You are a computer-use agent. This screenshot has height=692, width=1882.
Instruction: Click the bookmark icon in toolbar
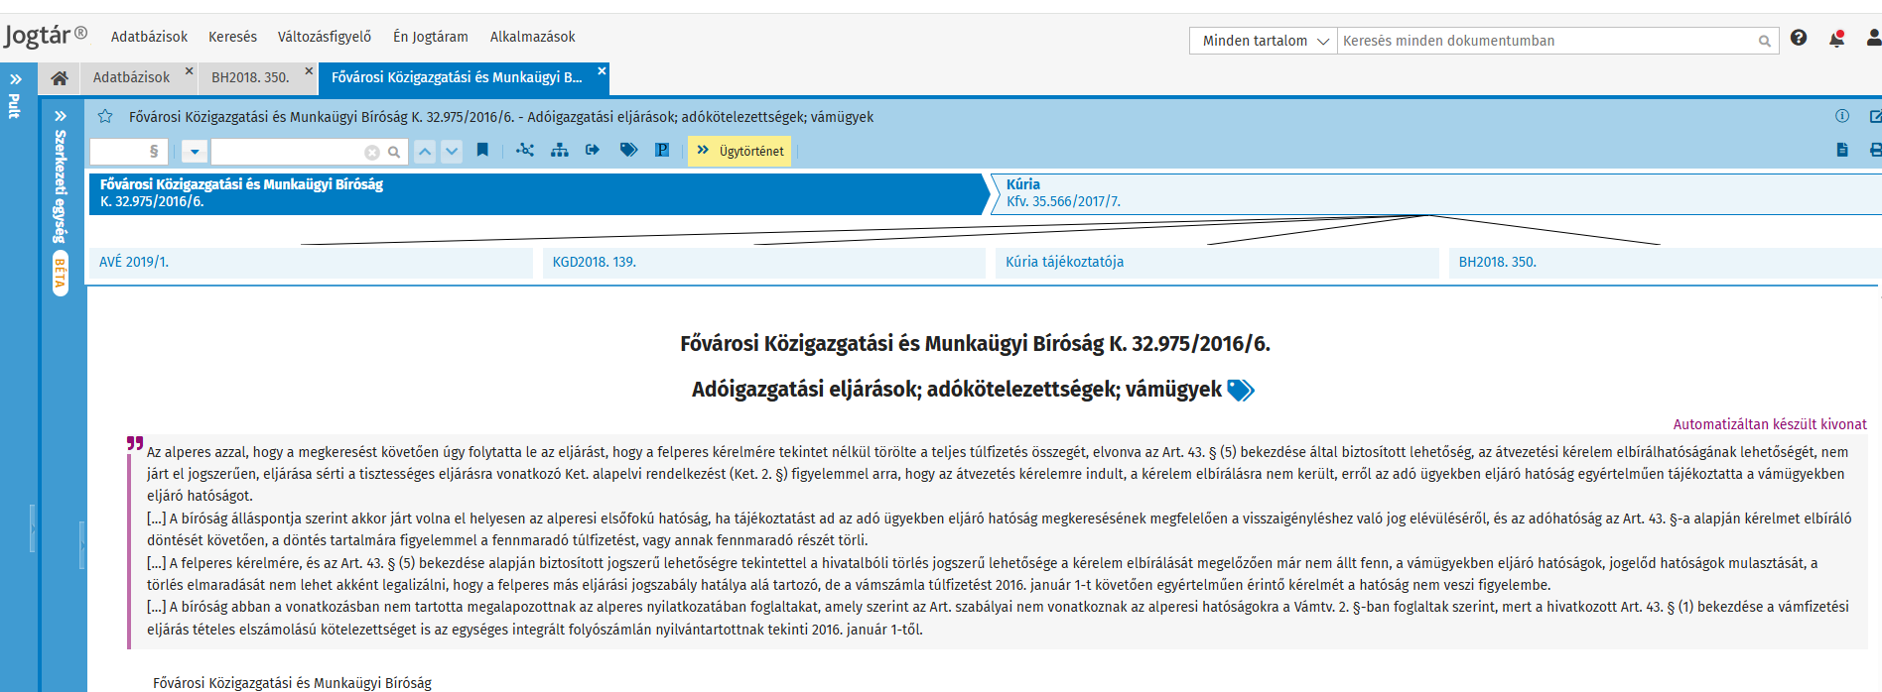pyautogui.click(x=482, y=151)
